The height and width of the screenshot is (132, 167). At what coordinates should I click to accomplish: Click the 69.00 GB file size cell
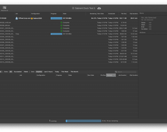(x=123, y=53)
